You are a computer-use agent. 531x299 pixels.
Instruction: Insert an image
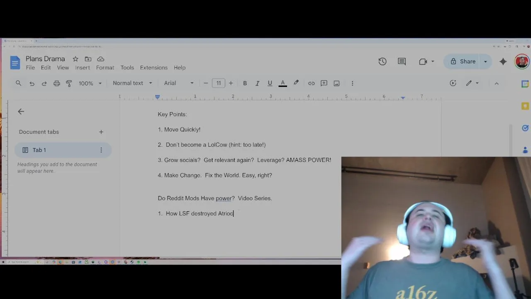tap(337, 83)
